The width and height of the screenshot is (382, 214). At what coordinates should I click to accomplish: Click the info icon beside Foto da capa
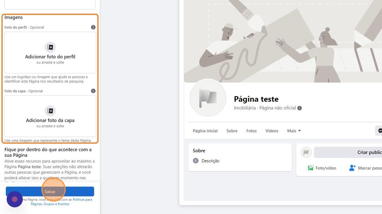[93, 91]
